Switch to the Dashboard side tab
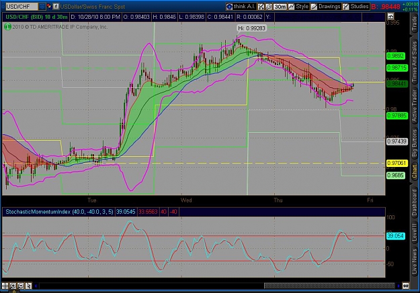420x293 pixels. pyautogui.click(x=415, y=202)
